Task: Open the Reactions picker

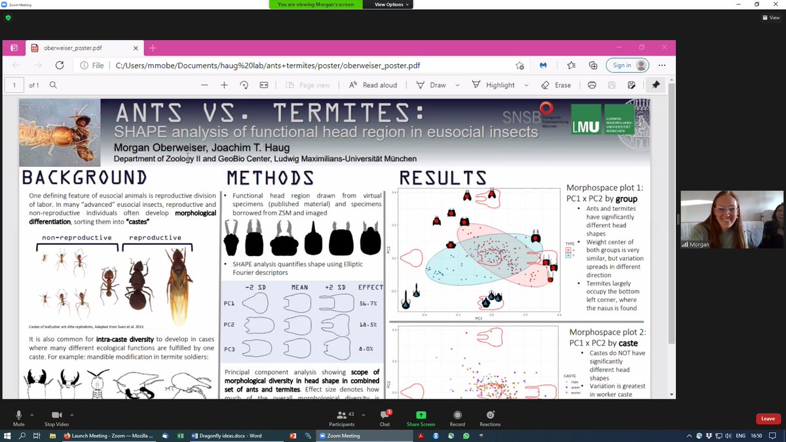Action: pyautogui.click(x=490, y=418)
